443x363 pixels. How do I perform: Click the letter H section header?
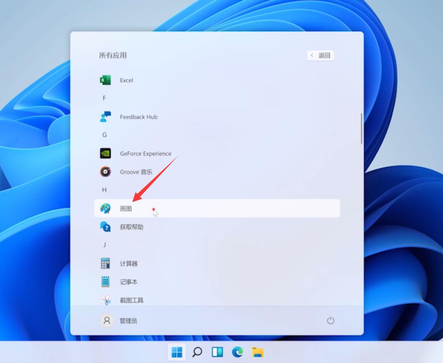tap(105, 190)
